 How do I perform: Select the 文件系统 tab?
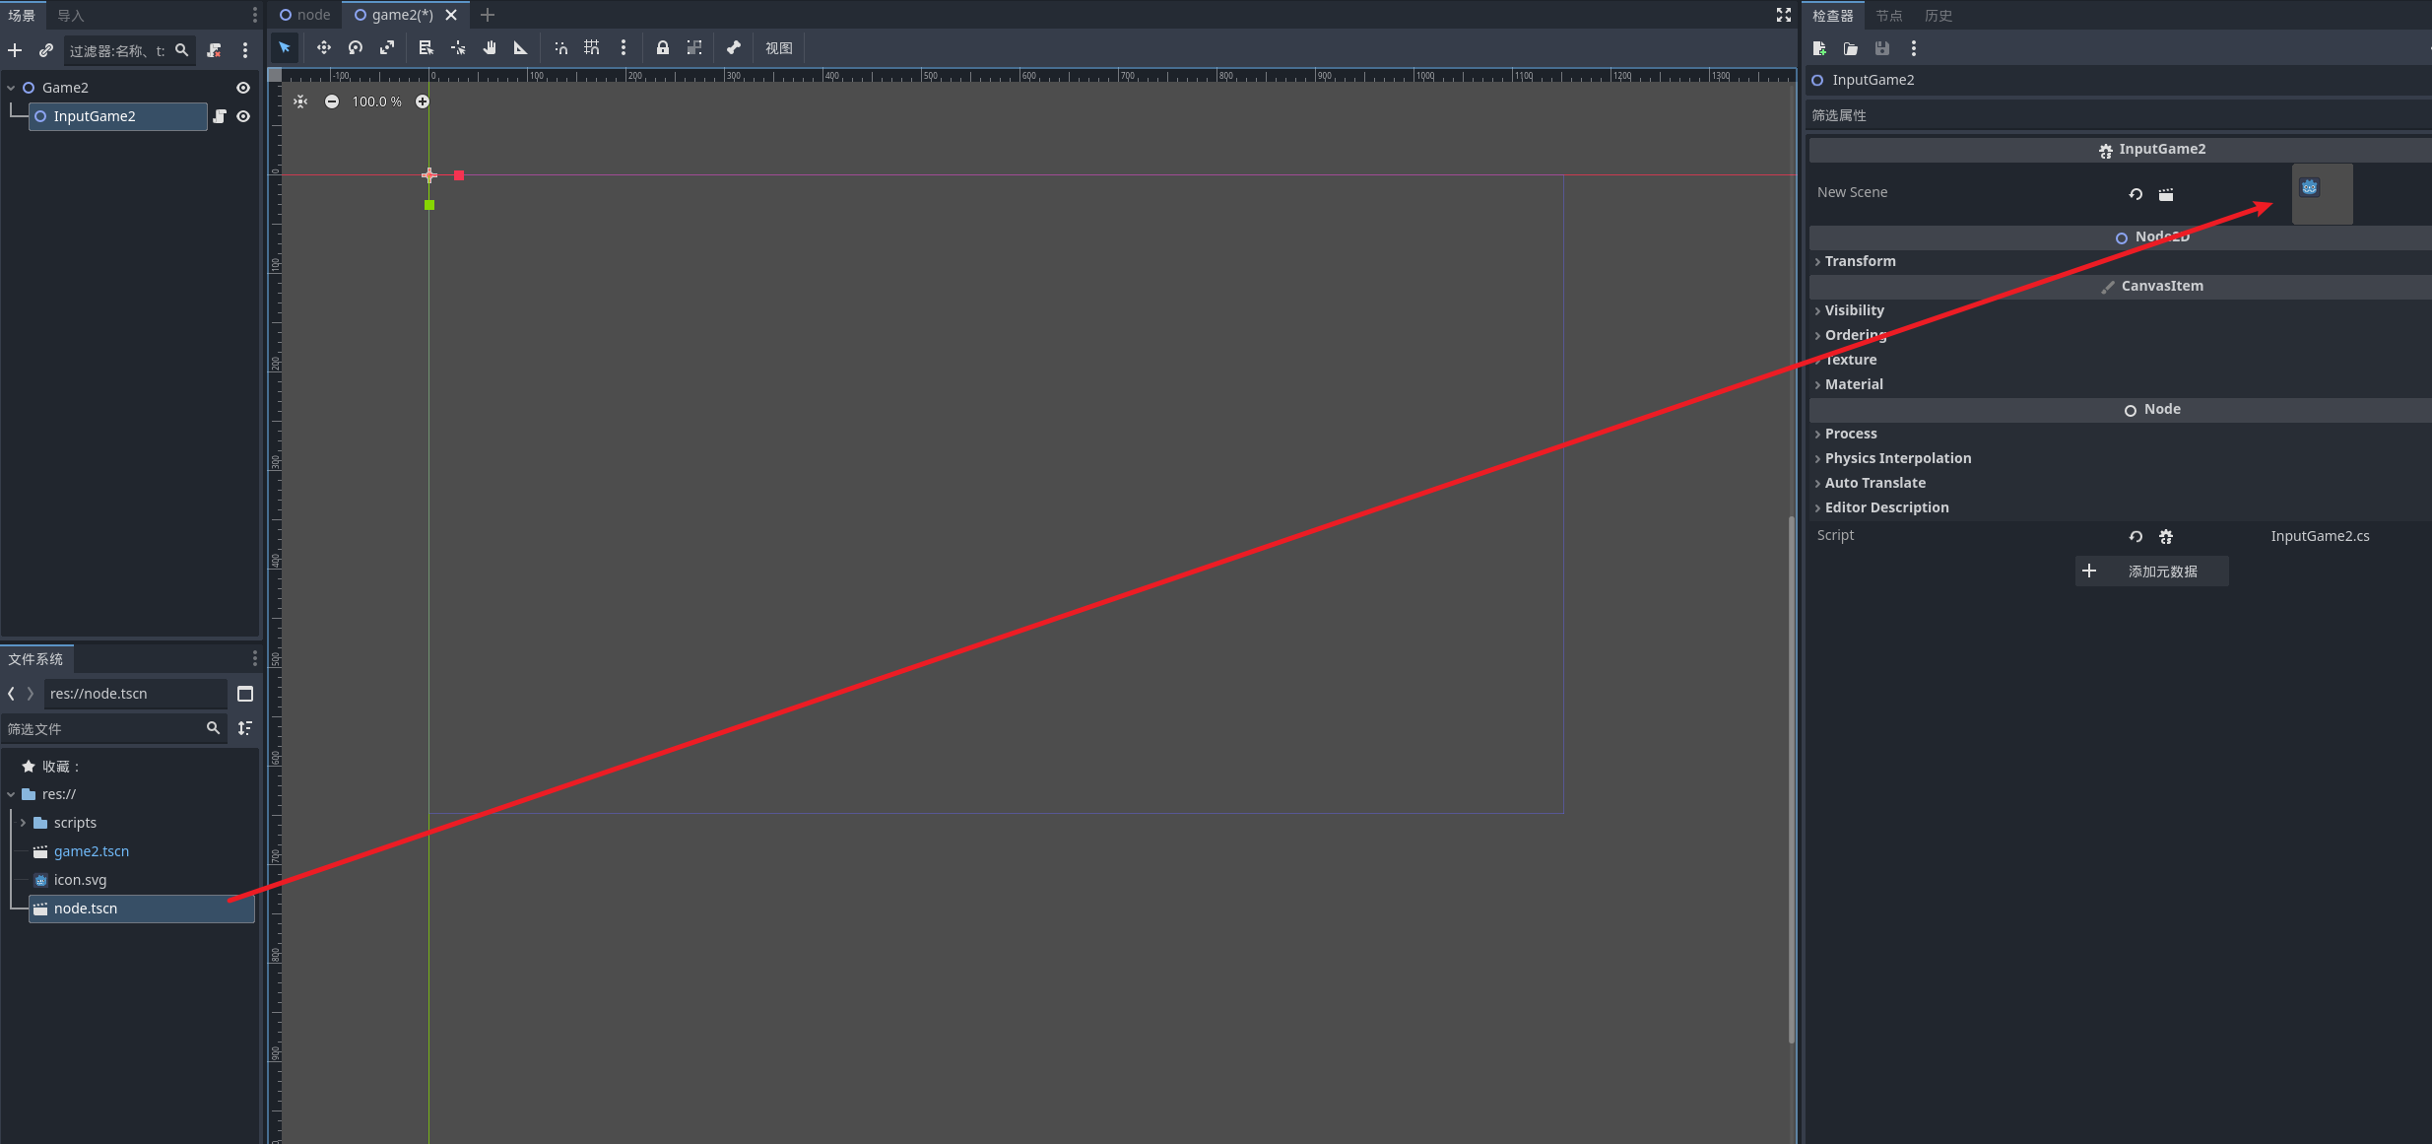[x=35, y=658]
